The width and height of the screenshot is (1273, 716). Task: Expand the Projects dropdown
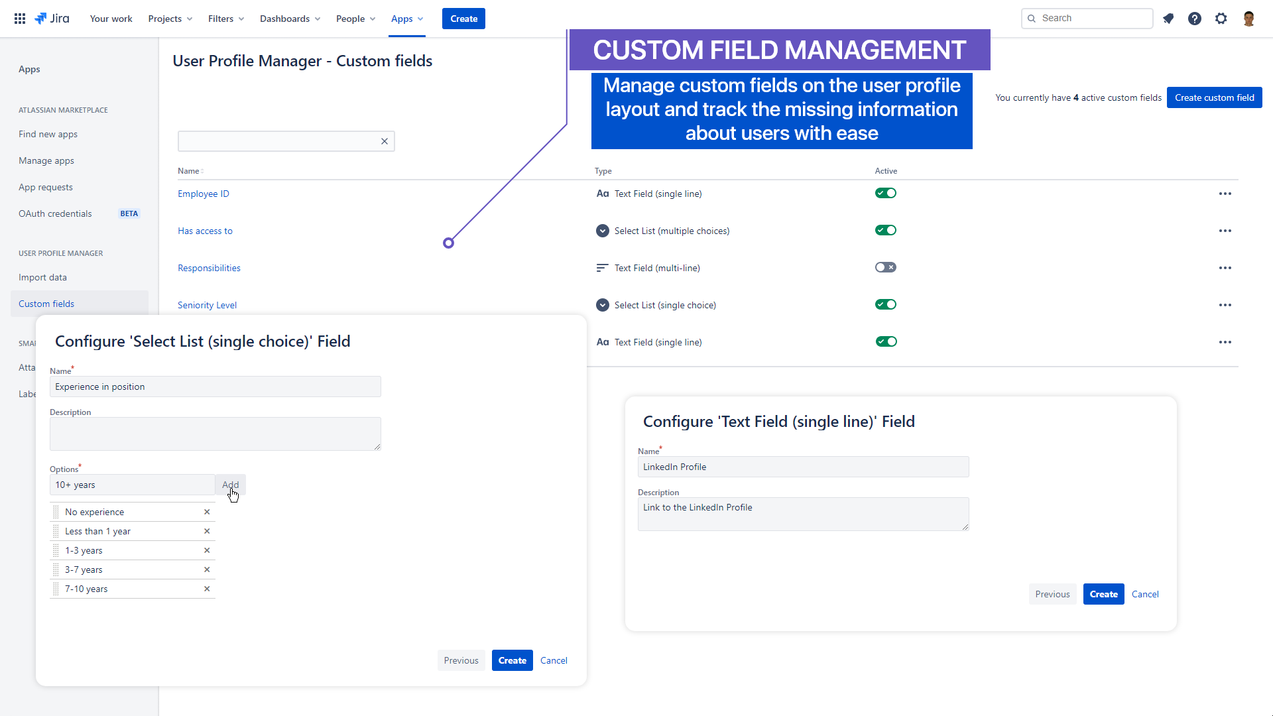170,19
